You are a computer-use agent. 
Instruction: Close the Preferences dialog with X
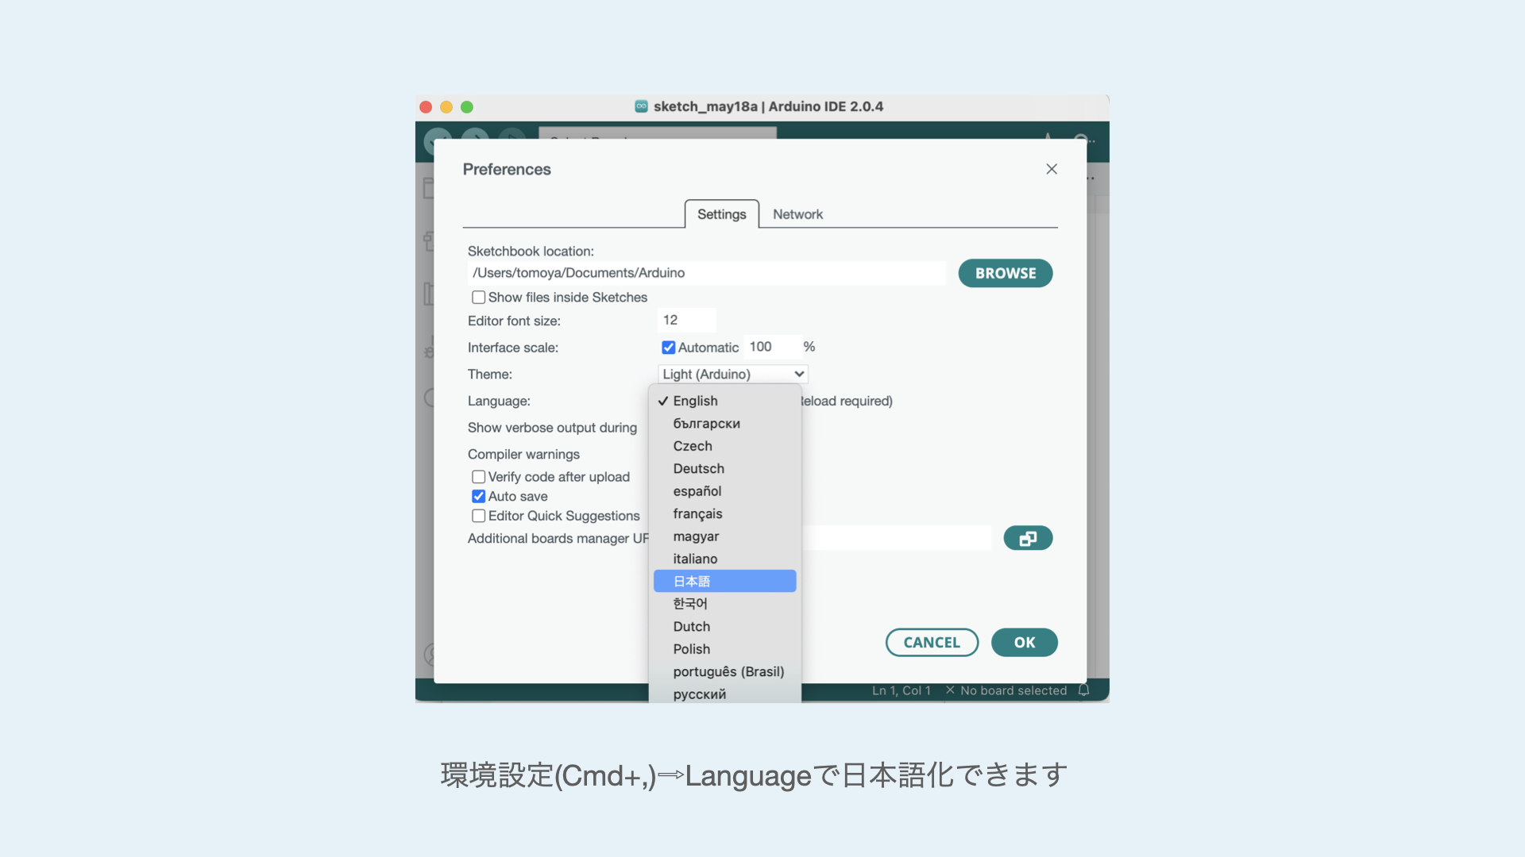[1051, 169]
